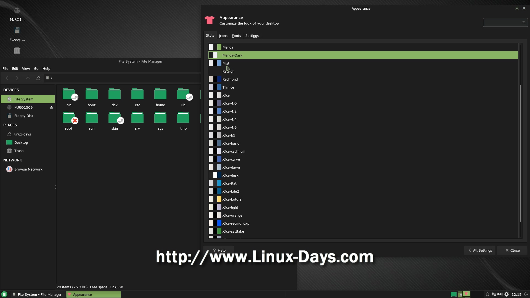Viewport: 530px width, 298px height.
Task: Select the run folder icon
Action: pyautogui.click(x=92, y=118)
